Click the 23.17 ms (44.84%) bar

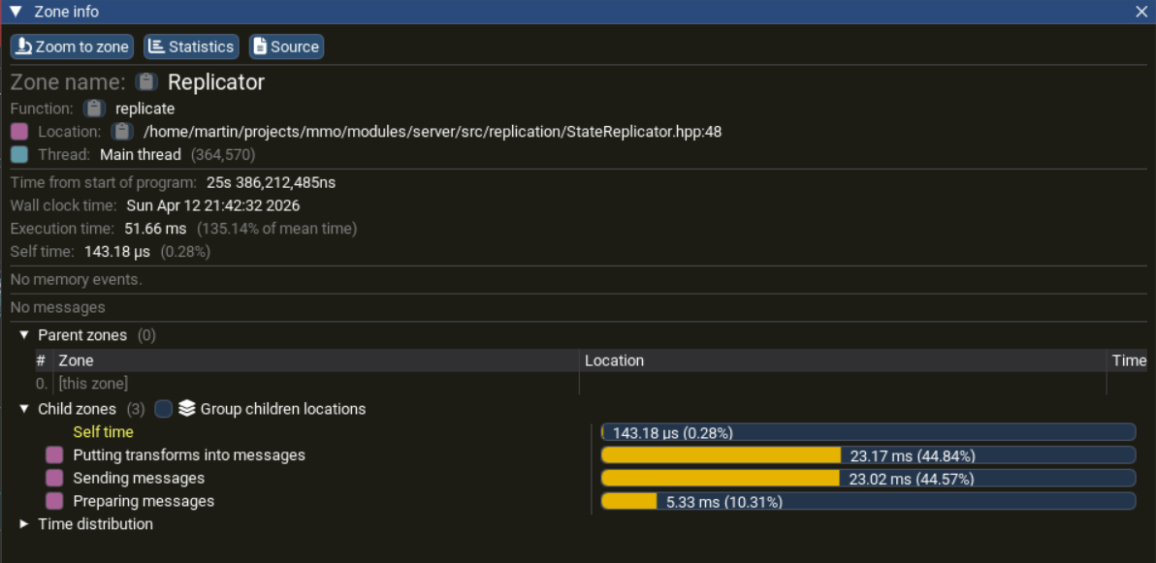869,454
